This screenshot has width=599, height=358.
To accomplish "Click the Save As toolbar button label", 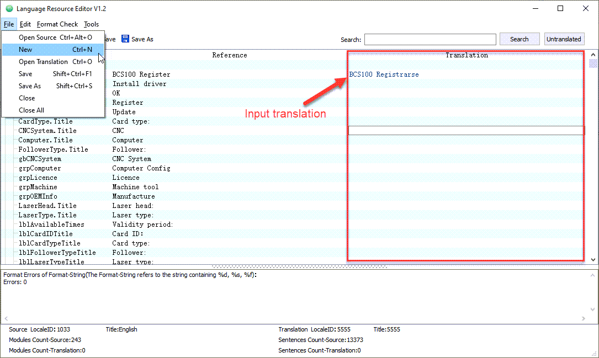I will point(142,39).
